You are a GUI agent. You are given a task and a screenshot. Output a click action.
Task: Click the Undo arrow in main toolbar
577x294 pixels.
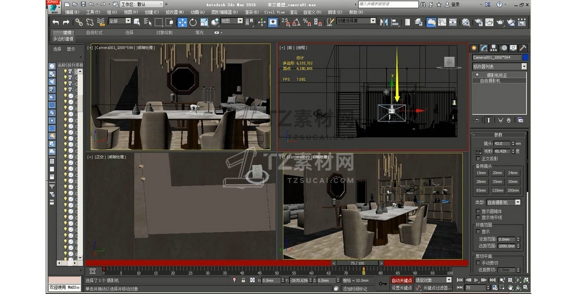[55, 22]
